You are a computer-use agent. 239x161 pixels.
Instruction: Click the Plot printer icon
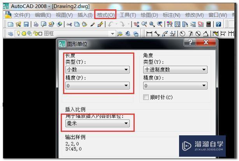pyautogui.click(x=36, y=24)
